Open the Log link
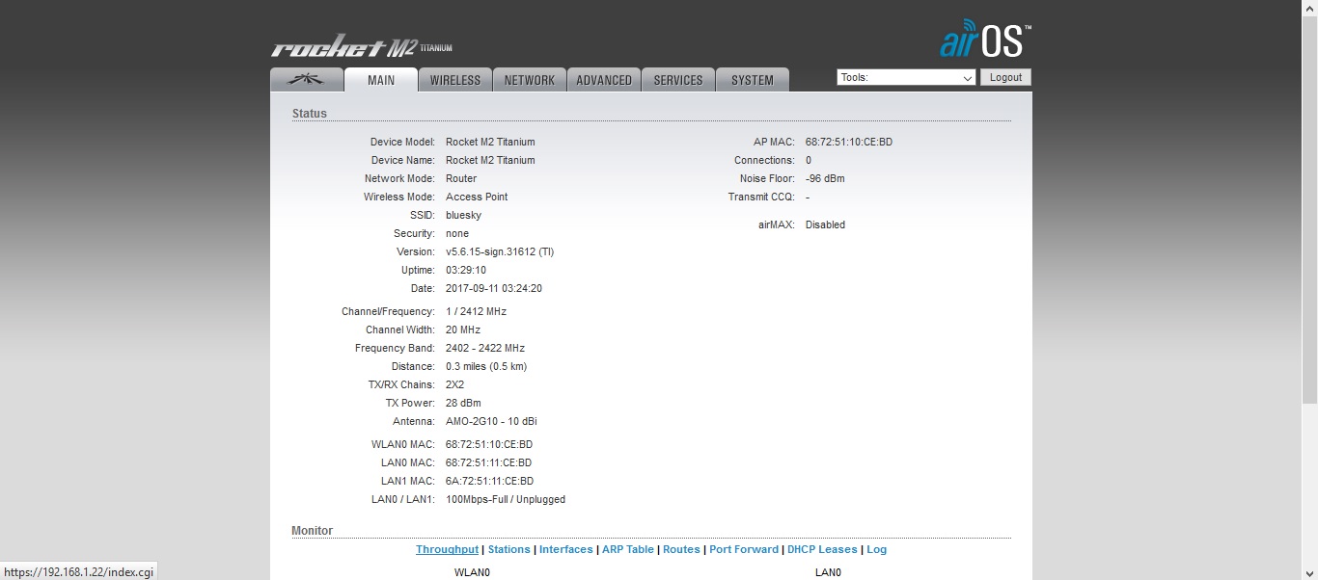 coord(876,549)
